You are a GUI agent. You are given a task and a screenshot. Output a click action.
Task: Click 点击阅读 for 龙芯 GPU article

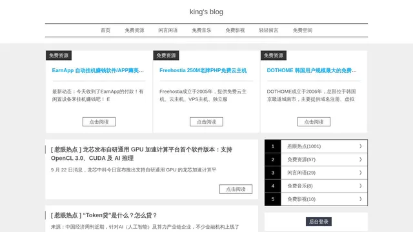click(236, 189)
